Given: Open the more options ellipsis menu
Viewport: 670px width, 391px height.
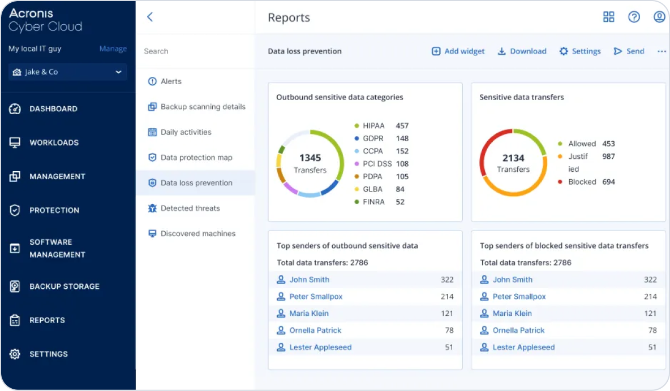Looking at the screenshot, I should coord(662,51).
